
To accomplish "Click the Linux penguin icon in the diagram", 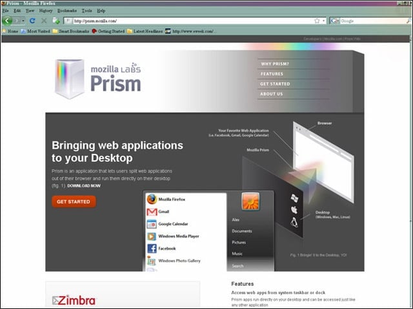I will pos(294,223).
